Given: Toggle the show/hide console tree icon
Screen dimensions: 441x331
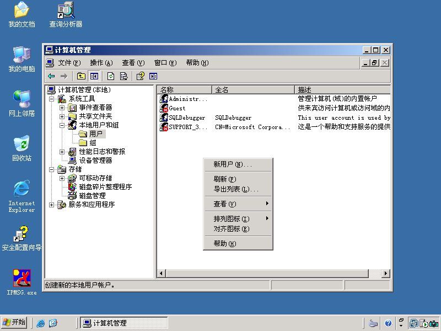Looking at the screenshot, I should [94, 76].
